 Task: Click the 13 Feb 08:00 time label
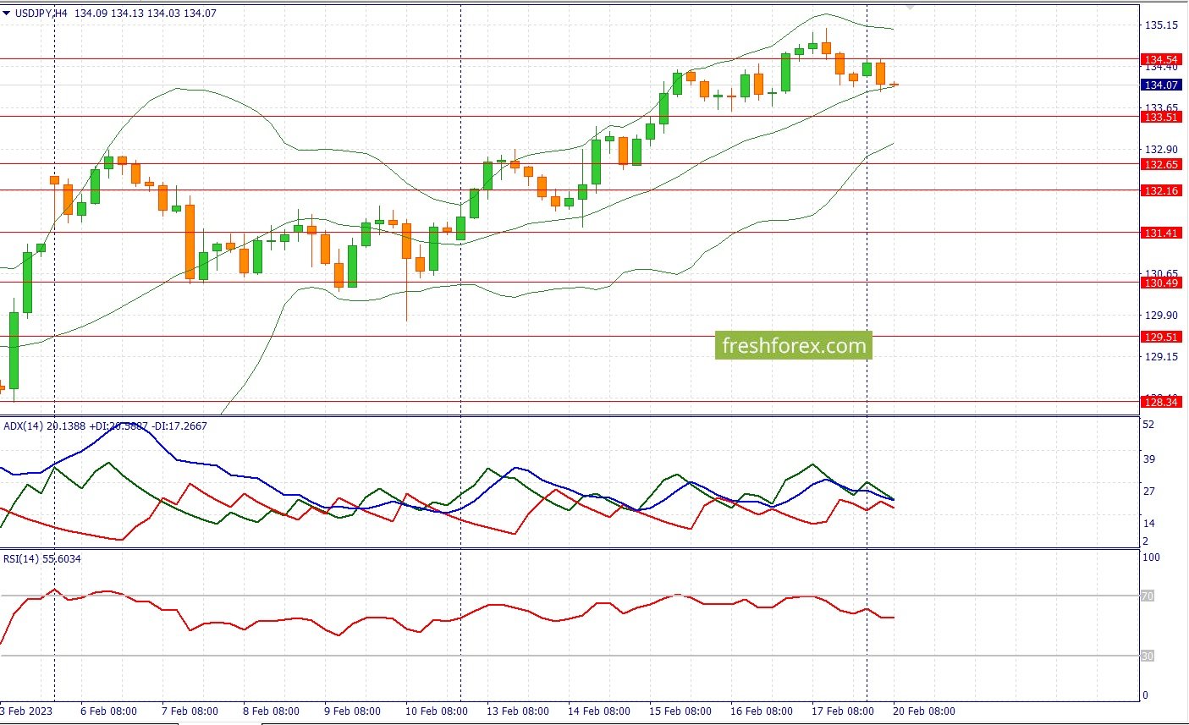tap(517, 711)
